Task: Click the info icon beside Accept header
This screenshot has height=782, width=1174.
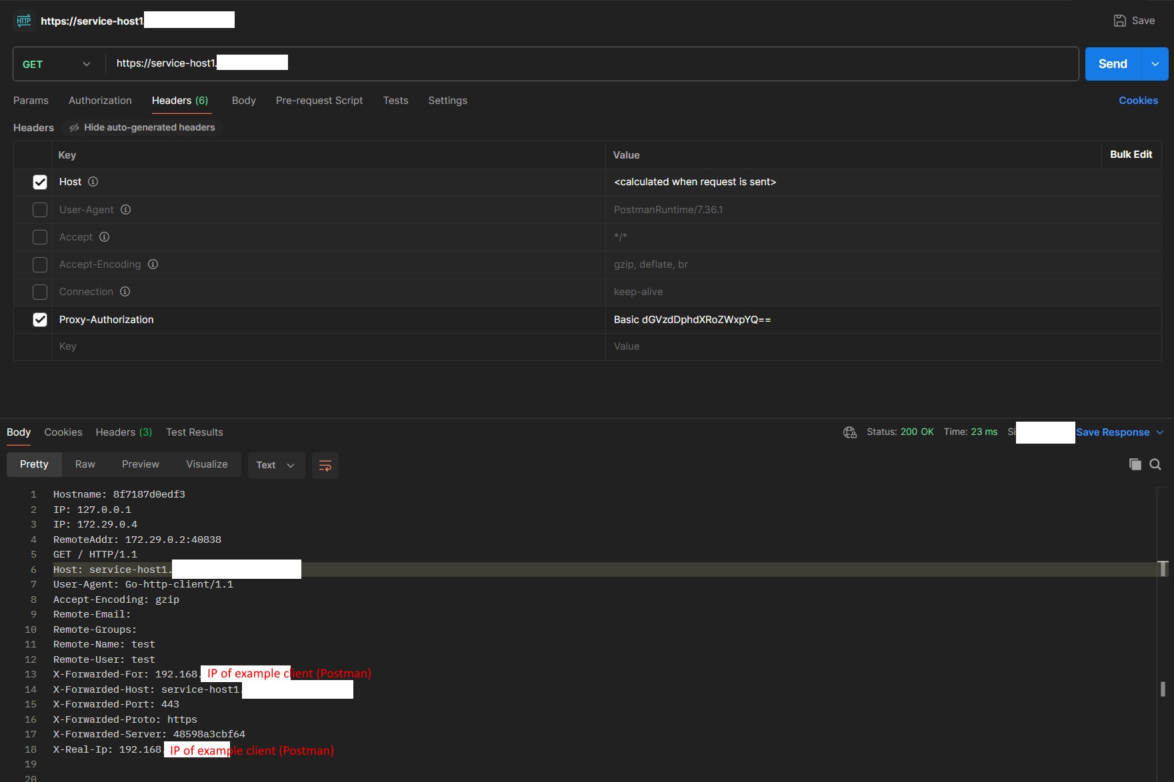Action: [x=104, y=236]
